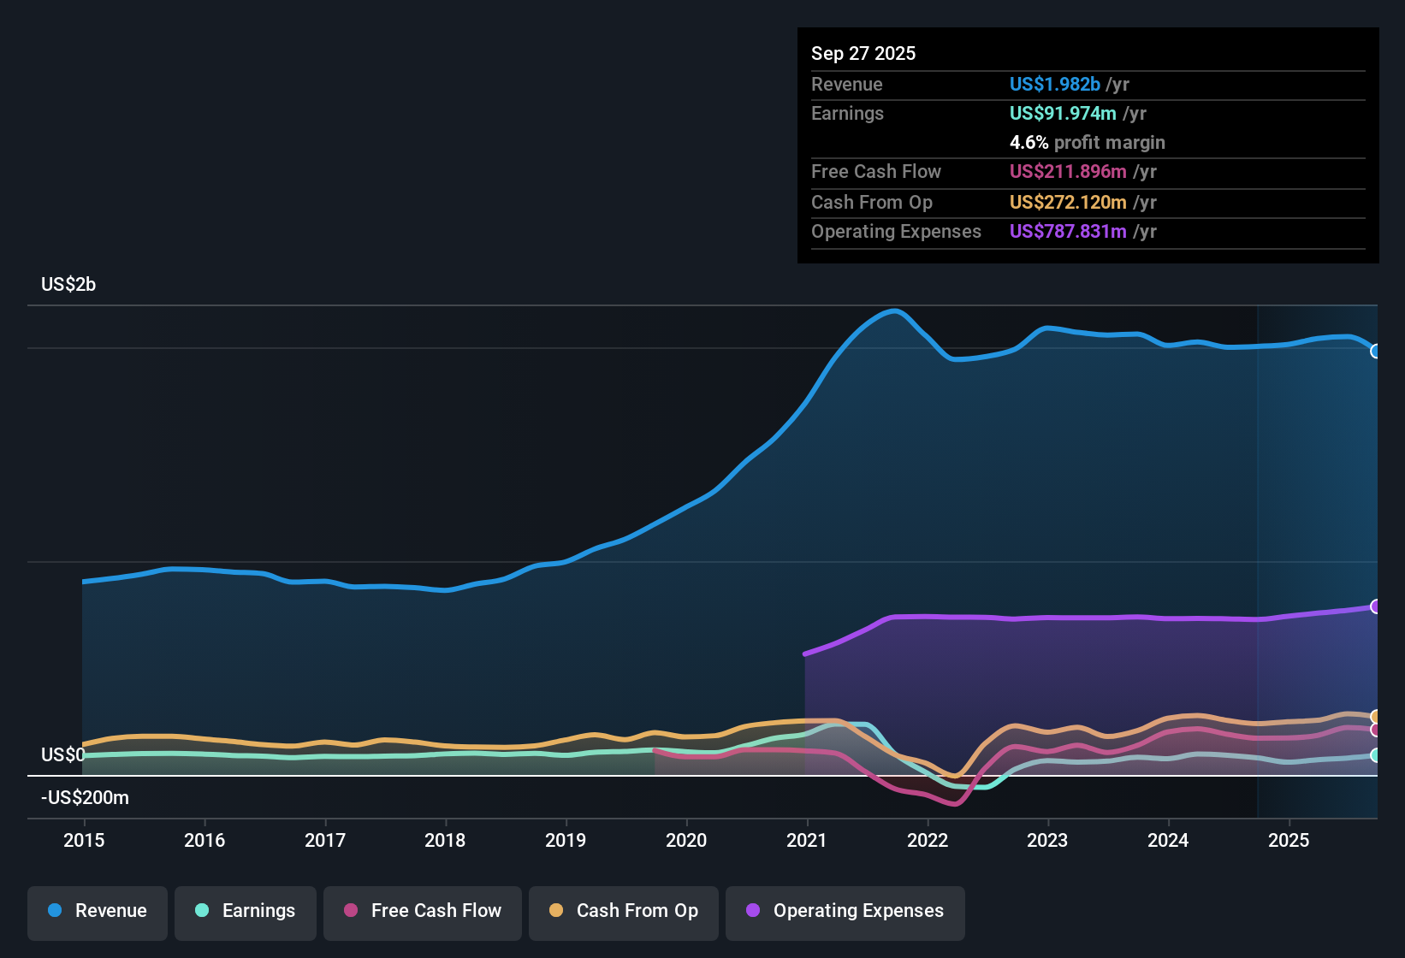Click the 2020 year axis label
The width and height of the screenshot is (1405, 958).
coord(687,841)
